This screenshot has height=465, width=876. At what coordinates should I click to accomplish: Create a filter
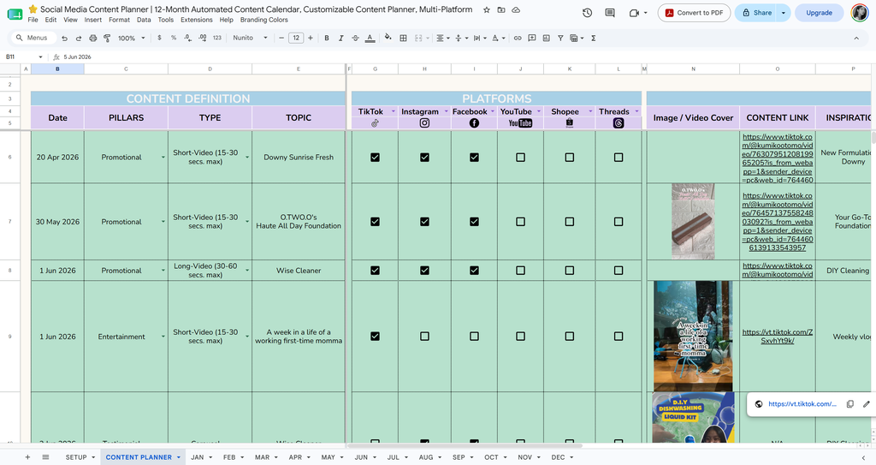click(560, 38)
